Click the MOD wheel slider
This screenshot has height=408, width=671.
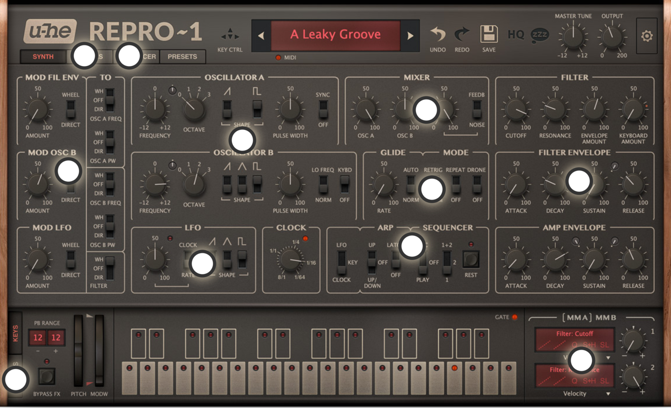99,350
